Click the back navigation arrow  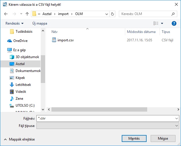tap(6, 14)
